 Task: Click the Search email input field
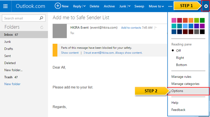(21, 18)
